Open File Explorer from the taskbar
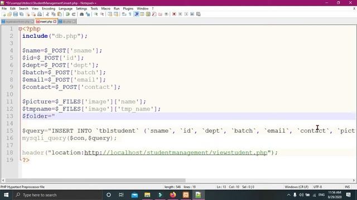Screen dimensions: 357x200 click(147, 195)
